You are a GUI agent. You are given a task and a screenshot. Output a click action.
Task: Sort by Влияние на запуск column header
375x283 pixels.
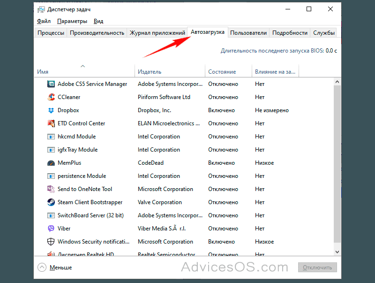coord(275,71)
